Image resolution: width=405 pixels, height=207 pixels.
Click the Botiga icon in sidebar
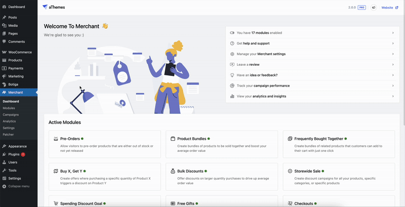coord(4,85)
